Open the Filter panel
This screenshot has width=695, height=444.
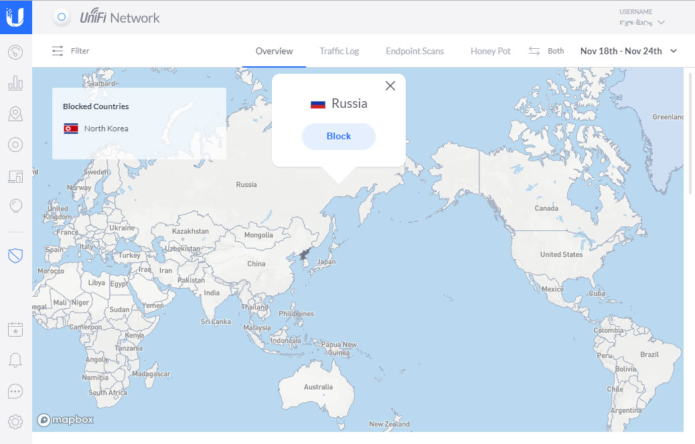tap(70, 51)
